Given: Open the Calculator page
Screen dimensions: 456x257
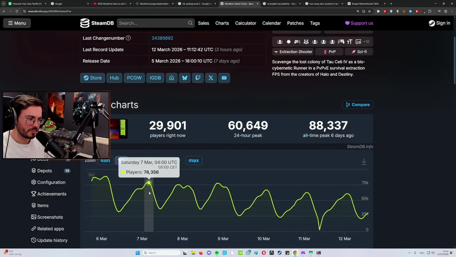Looking at the screenshot, I should (x=245, y=23).
